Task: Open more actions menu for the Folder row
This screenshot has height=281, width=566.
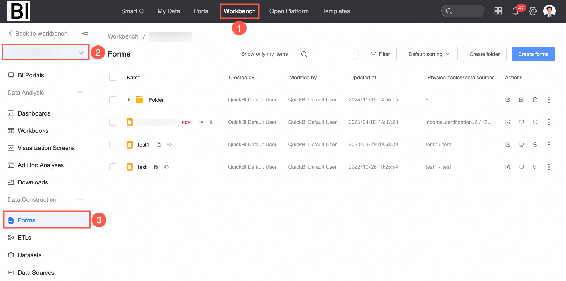Action: [x=549, y=100]
